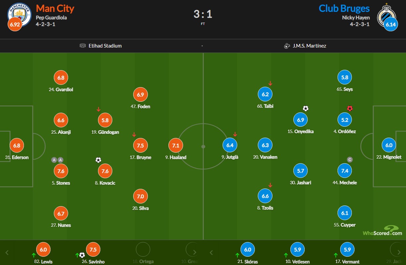Click the assist badges above Stones

57,160
